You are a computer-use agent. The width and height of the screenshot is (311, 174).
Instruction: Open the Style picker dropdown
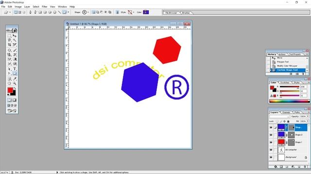(x=134, y=12)
